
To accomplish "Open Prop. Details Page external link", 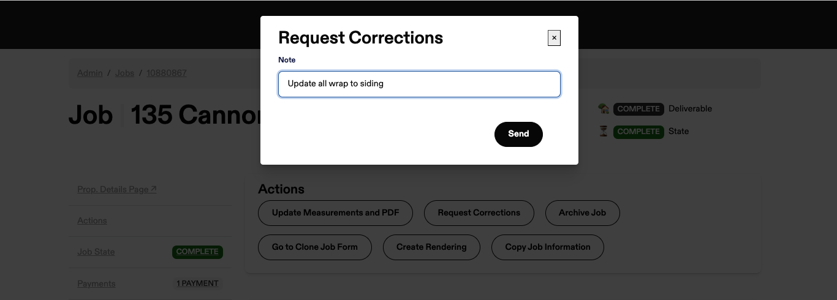I will [x=117, y=189].
